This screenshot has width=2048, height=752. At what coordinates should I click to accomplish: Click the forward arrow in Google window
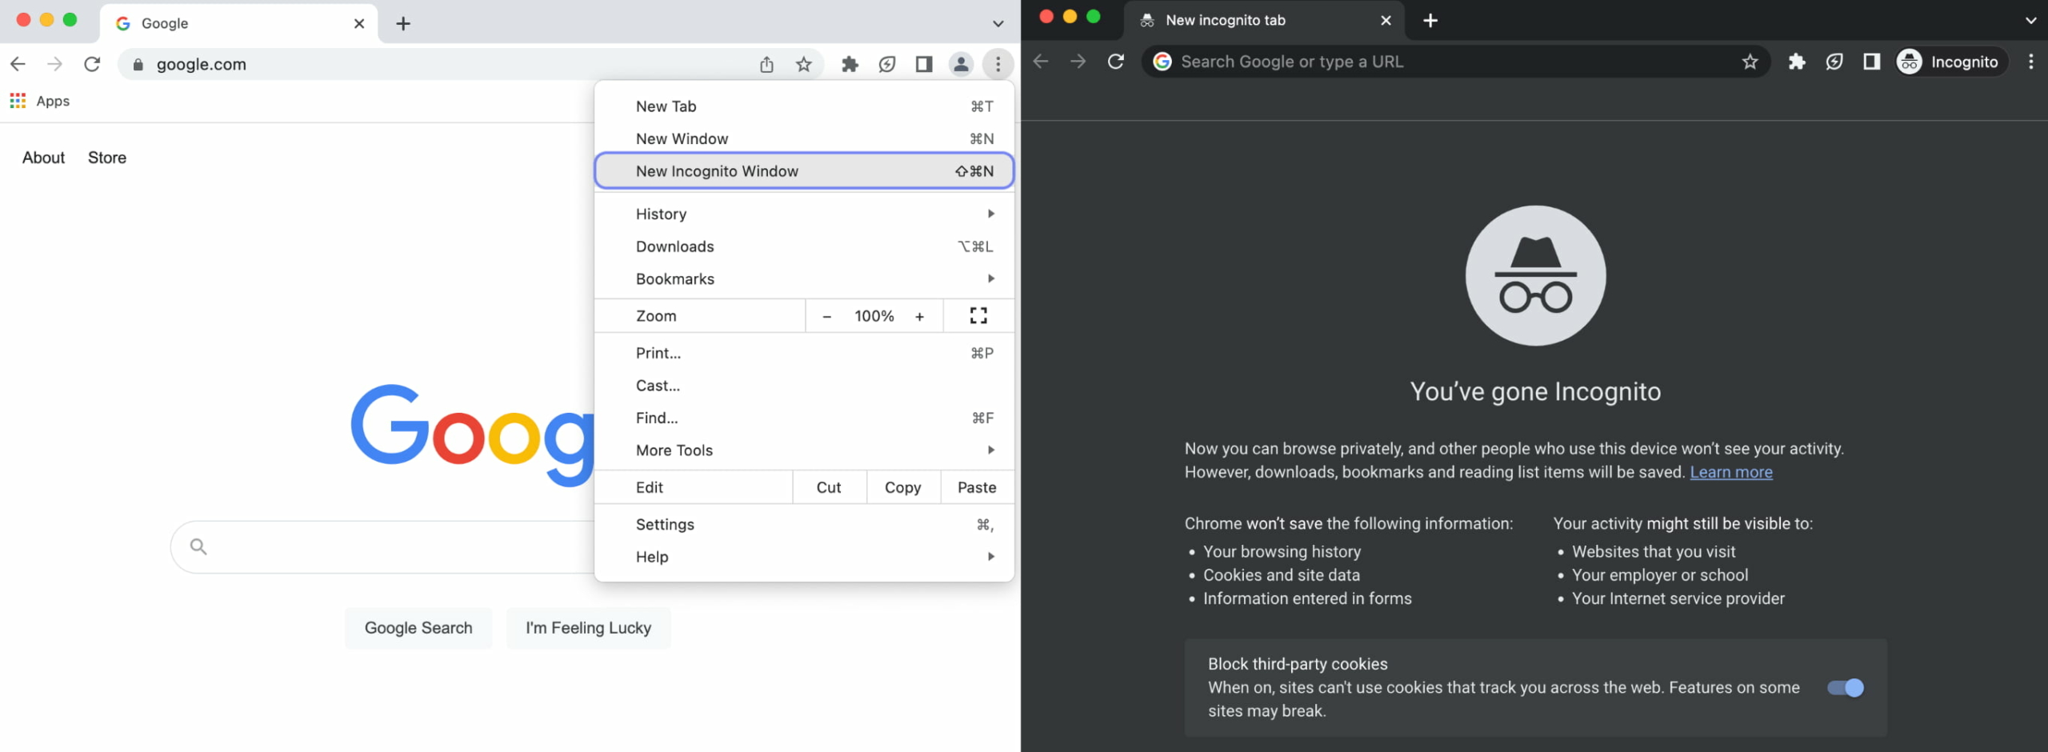(x=54, y=64)
